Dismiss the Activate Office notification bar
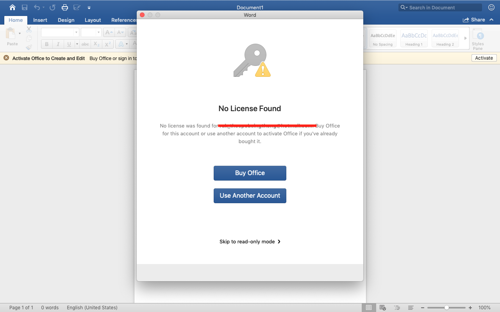 coord(6,58)
